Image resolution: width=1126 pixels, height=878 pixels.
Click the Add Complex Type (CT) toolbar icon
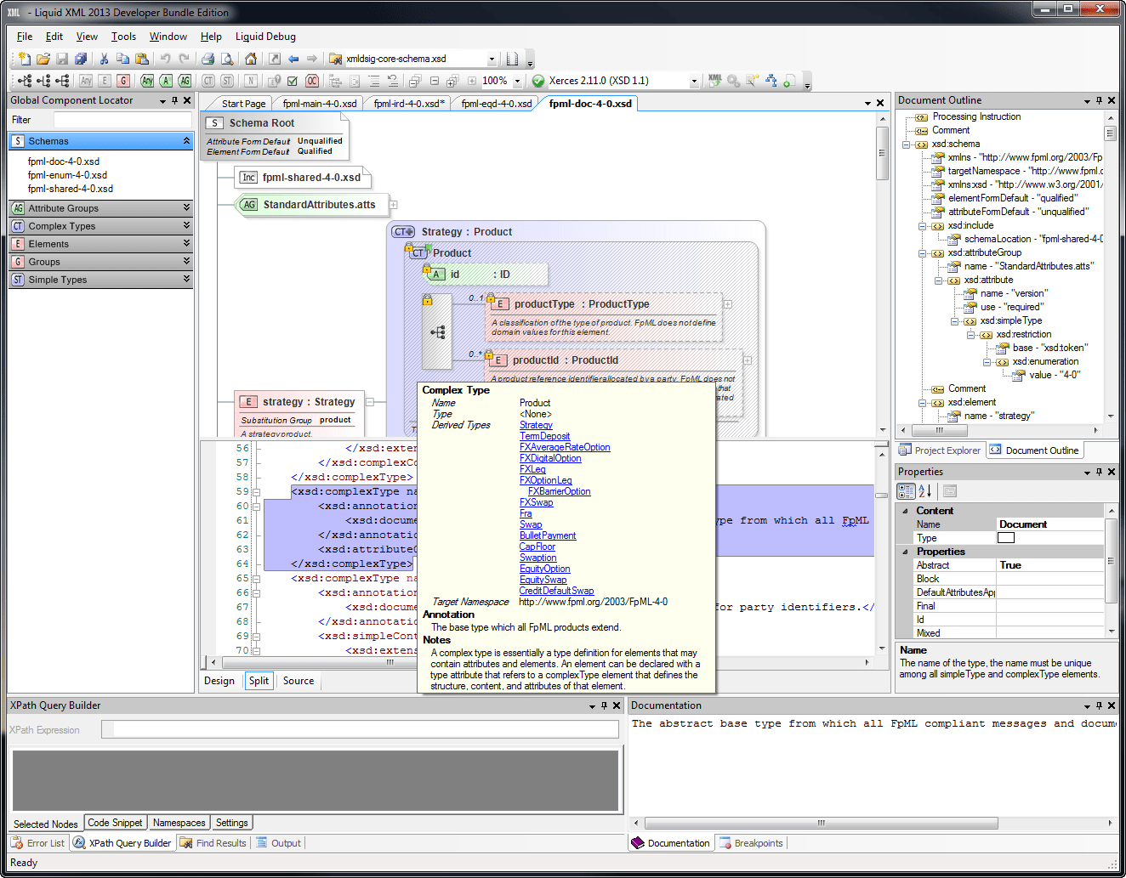208,81
